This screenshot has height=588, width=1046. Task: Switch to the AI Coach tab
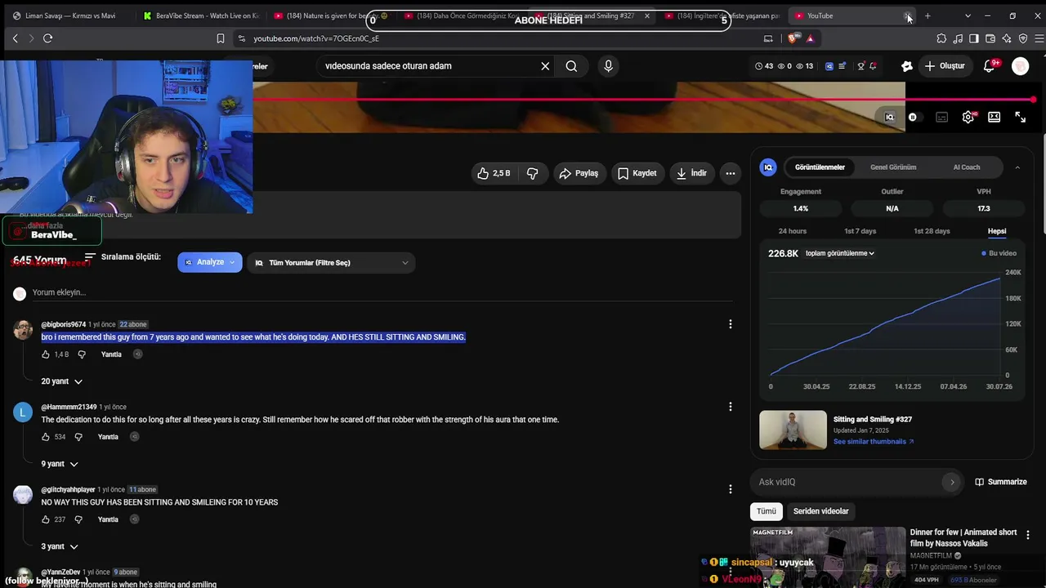point(967,167)
